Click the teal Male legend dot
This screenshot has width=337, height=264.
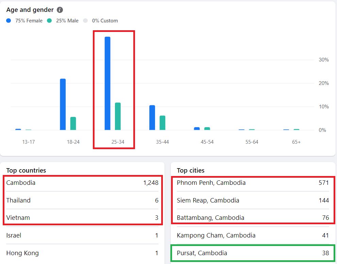49,21
